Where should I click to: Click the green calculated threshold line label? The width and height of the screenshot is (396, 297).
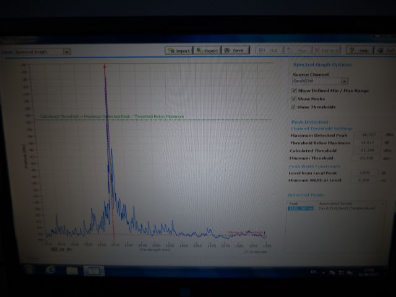(112, 117)
